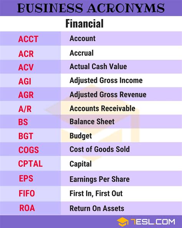The height and width of the screenshot is (228, 182).
Task: Click the Balance Sheet definition
Action: click(x=92, y=122)
